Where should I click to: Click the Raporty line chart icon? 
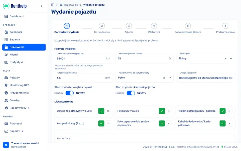pyautogui.click(x=6, y=131)
